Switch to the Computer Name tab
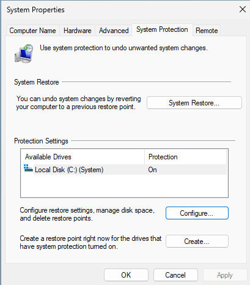The image size is (250, 285). pyautogui.click(x=32, y=31)
